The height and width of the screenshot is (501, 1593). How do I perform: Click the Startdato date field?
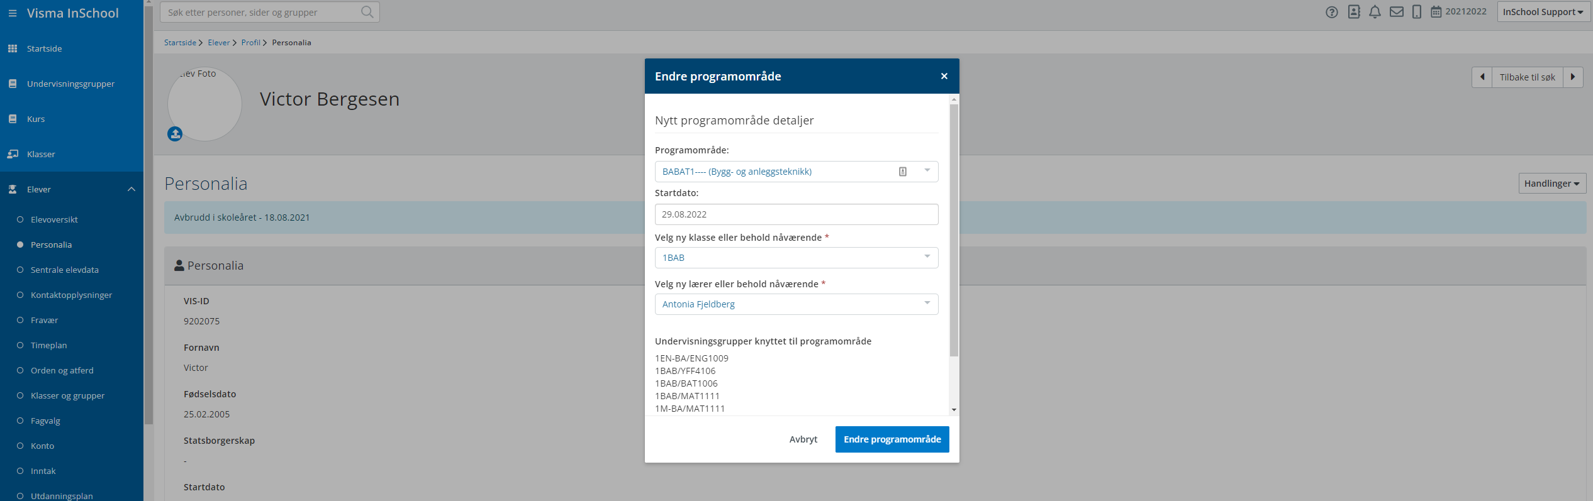coord(796,214)
